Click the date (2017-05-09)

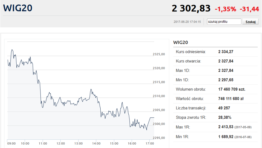pyautogui.click(x=243, y=127)
